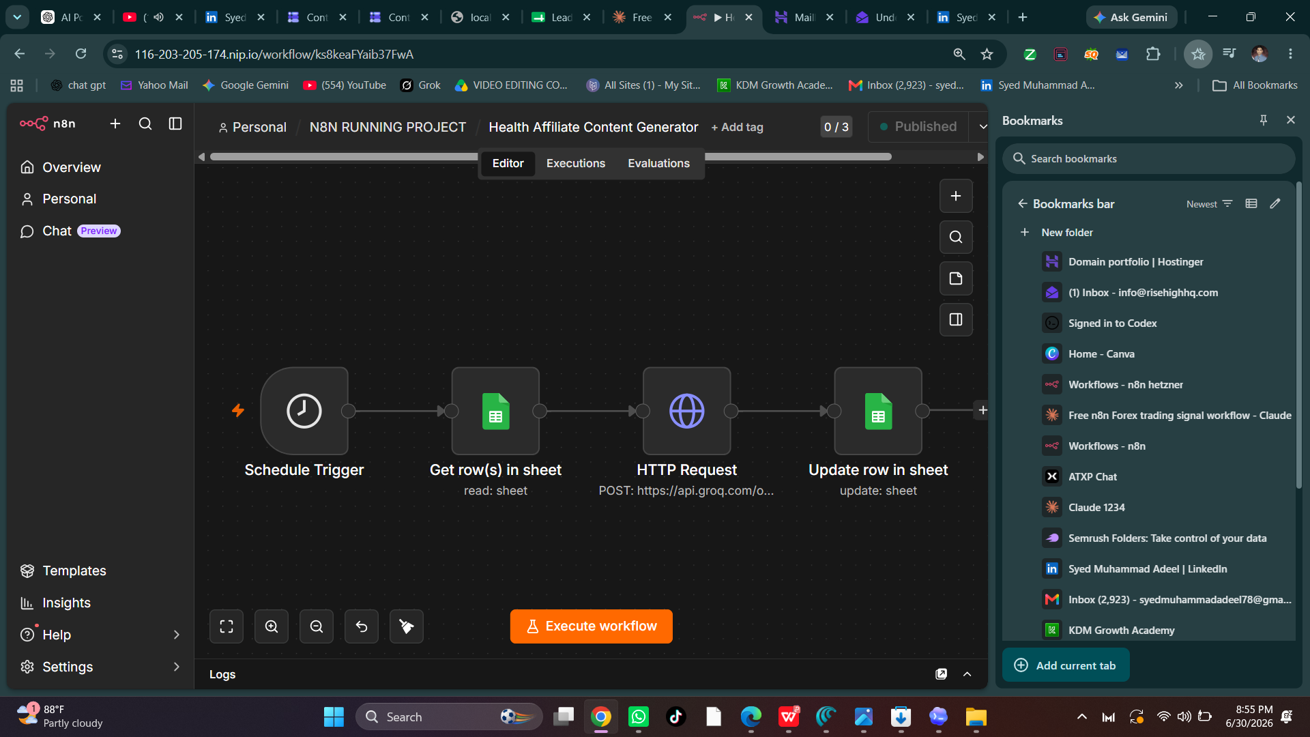The image size is (1310, 737).
Task: Click right arrow of canvas scrollbar
Action: coord(980,157)
